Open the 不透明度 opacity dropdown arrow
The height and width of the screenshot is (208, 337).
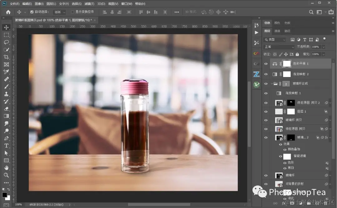tap(324, 47)
